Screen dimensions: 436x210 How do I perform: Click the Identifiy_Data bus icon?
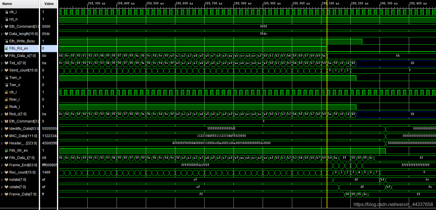[6, 129]
